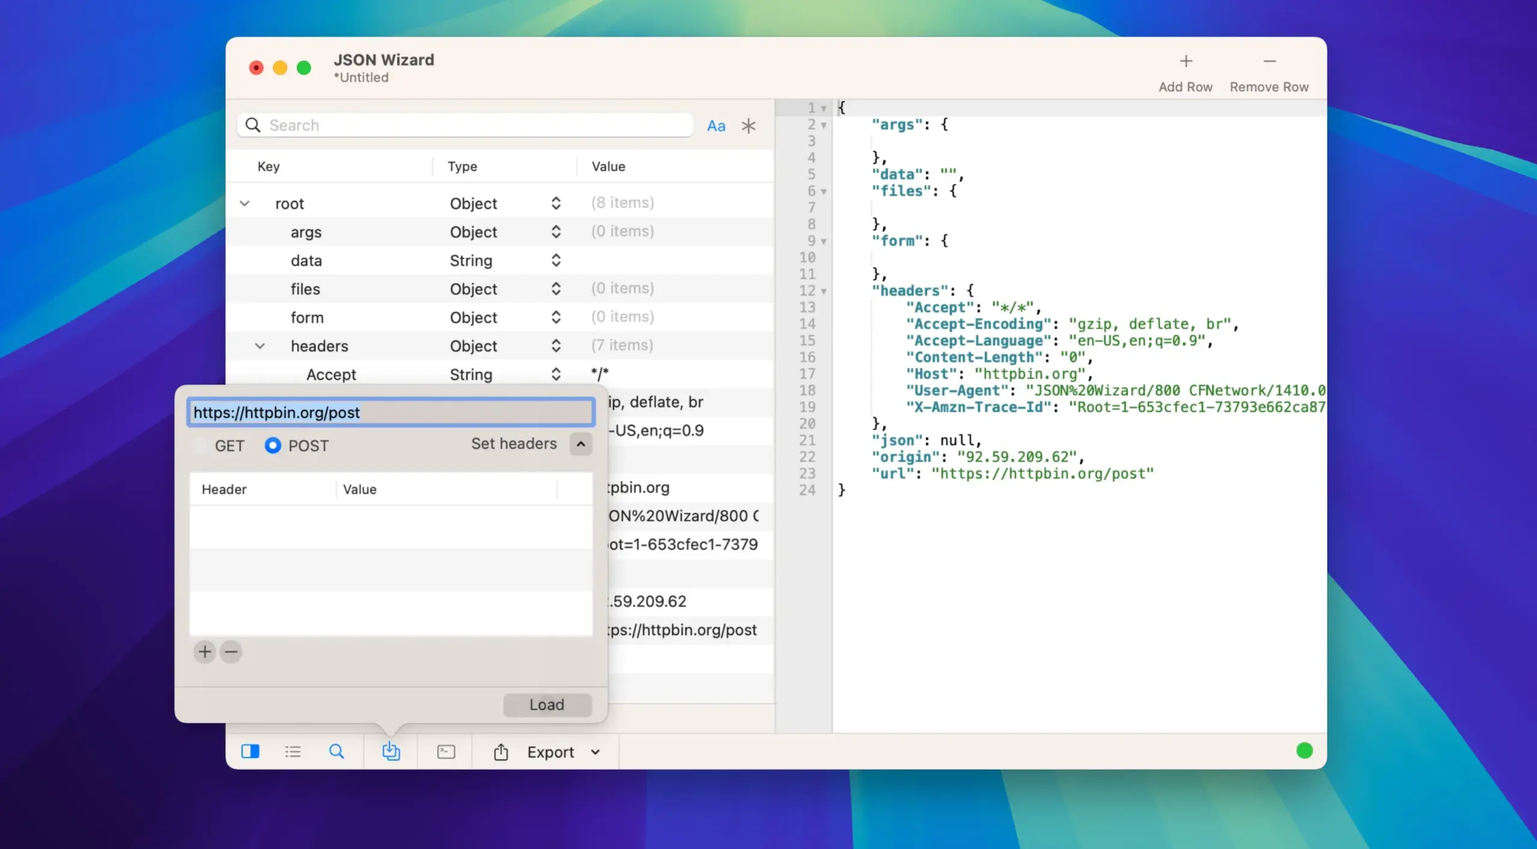The image size is (1537, 849).
Task: Click the load-from-URL download icon
Action: click(x=391, y=751)
